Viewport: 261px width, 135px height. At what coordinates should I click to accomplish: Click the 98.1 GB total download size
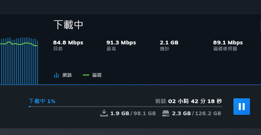tap(145, 113)
